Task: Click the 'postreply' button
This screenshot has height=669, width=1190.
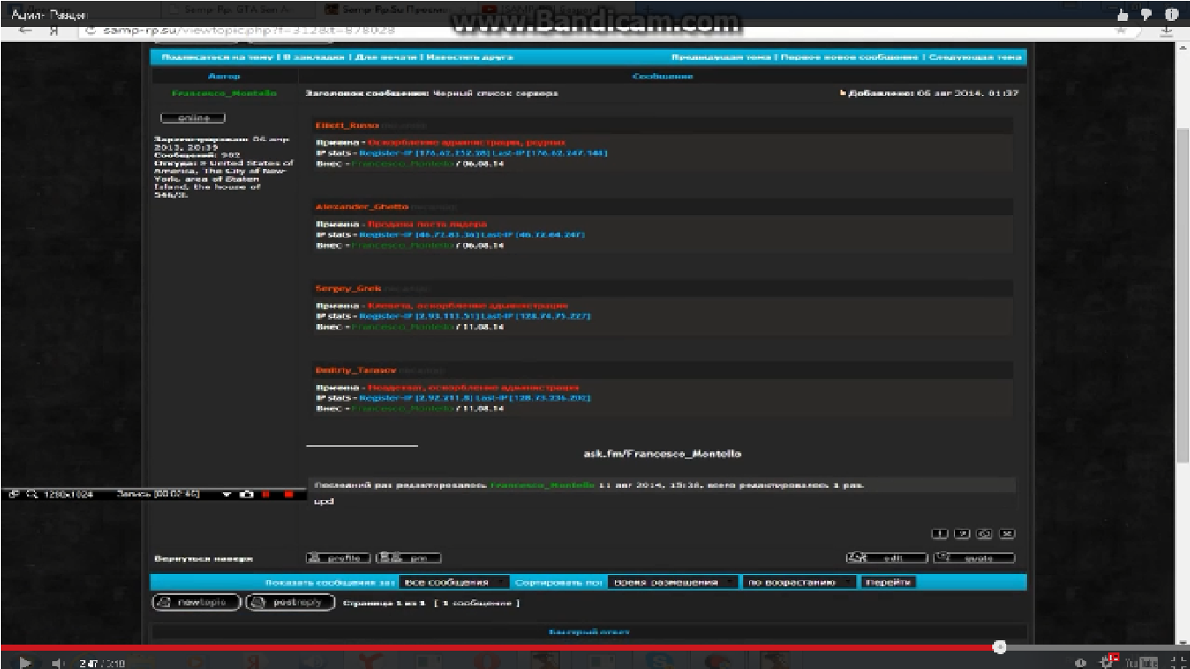Action: pyautogui.click(x=290, y=602)
